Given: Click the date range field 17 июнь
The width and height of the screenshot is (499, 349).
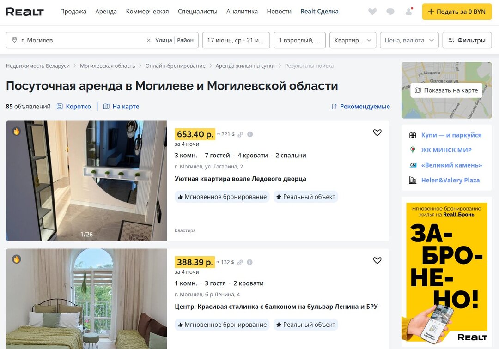Looking at the screenshot, I should pyautogui.click(x=236, y=40).
